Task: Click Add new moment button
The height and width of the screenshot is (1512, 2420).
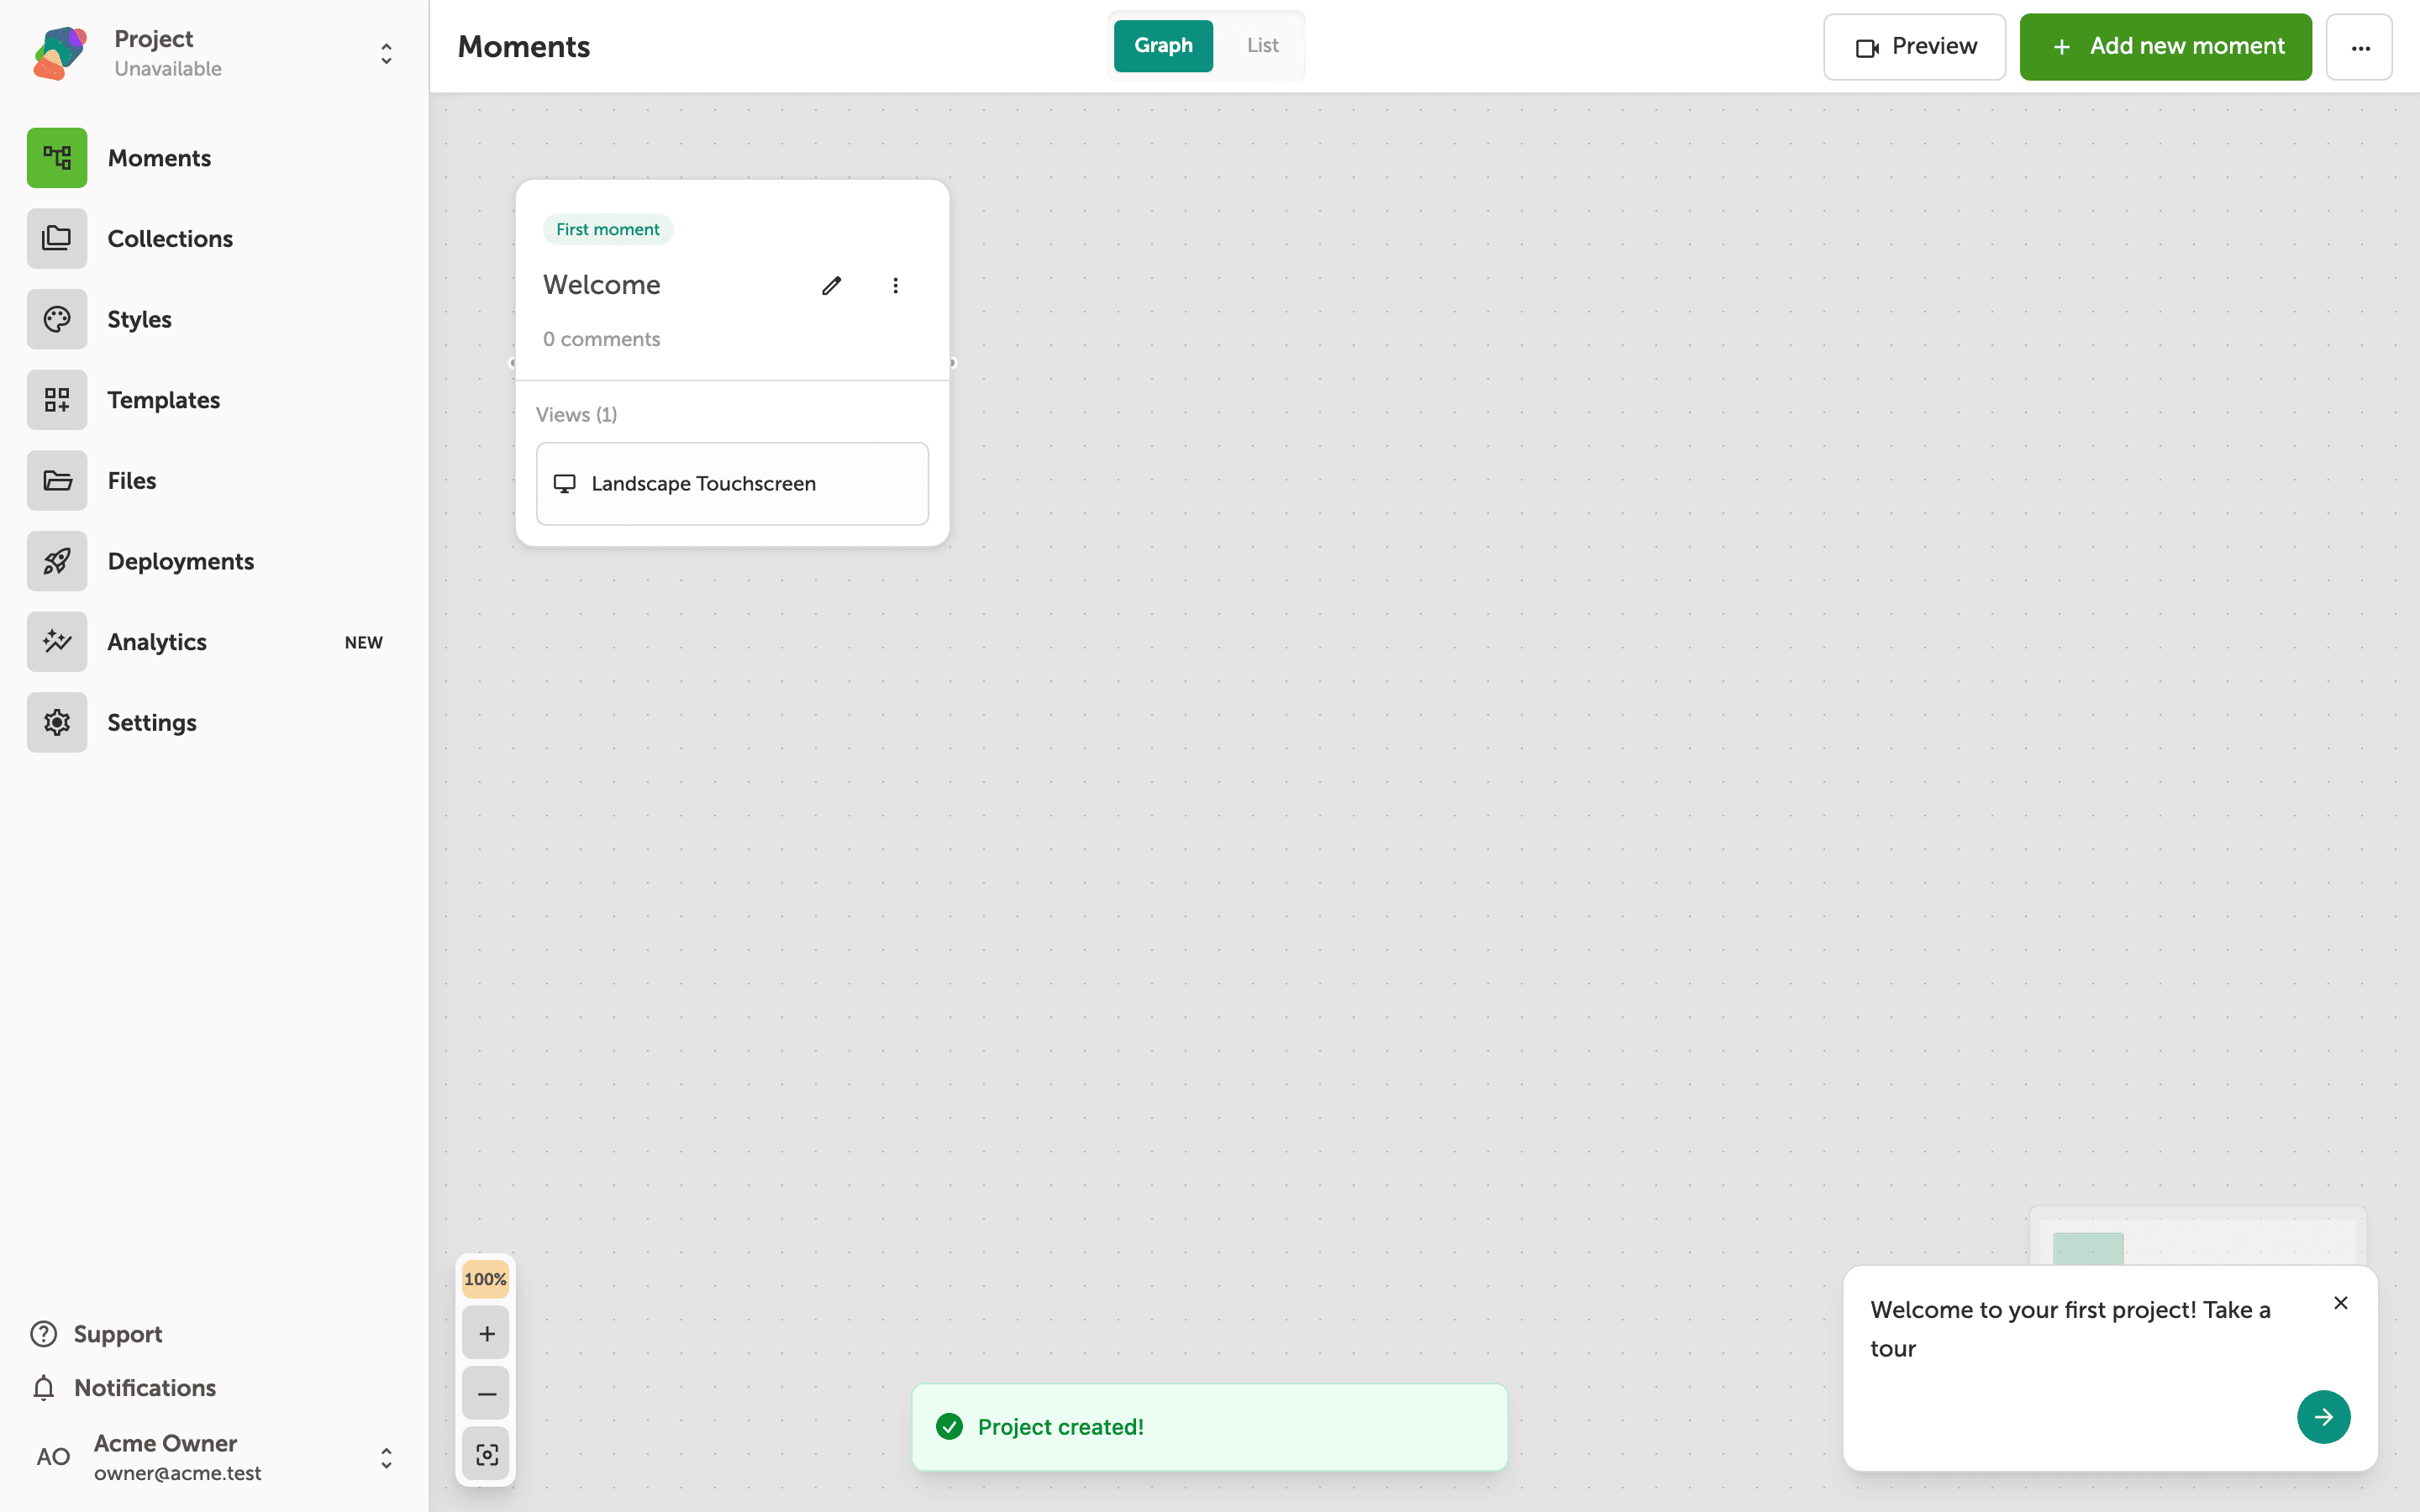Action: tap(2165, 47)
